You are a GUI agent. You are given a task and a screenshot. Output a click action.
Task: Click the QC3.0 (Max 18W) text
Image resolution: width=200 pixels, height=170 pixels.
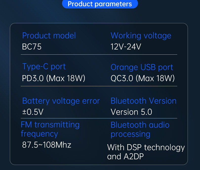pyautogui.click(x=143, y=78)
